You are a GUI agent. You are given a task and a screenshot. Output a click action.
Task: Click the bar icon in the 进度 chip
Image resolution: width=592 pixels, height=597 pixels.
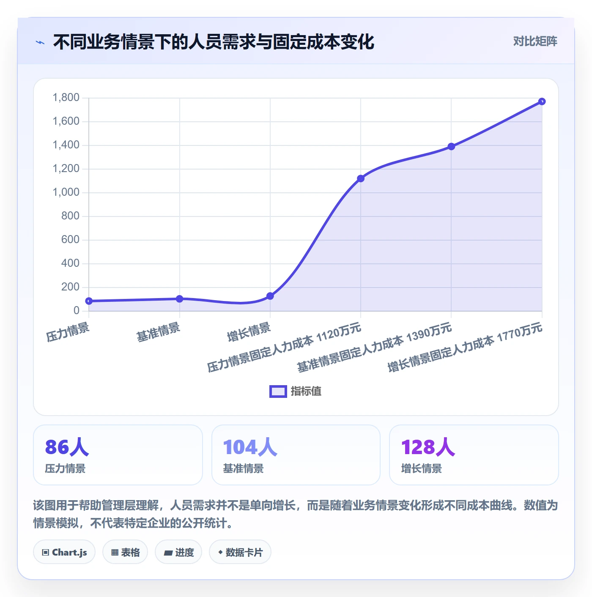(x=168, y=553)
